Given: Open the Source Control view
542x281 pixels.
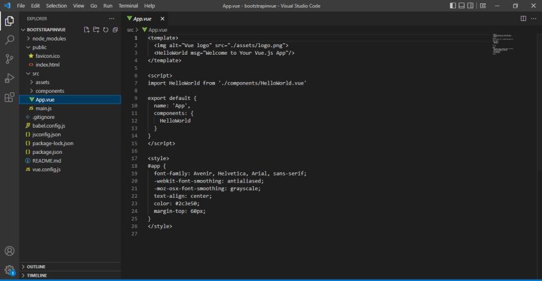Looking at the screenshot, I should pyautogui.click(x=10, y=59).
